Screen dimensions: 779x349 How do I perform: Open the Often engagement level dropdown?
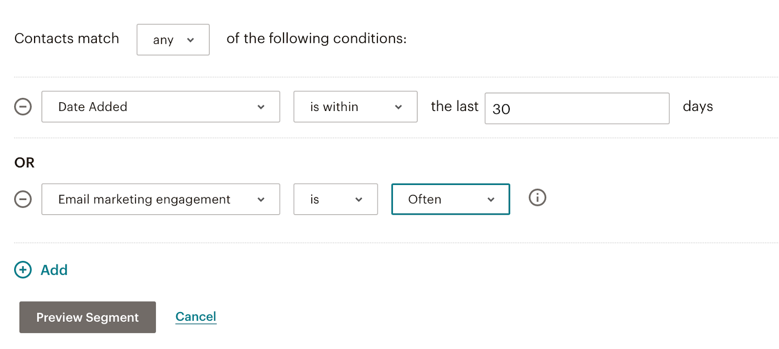click(x=450, y=199)
